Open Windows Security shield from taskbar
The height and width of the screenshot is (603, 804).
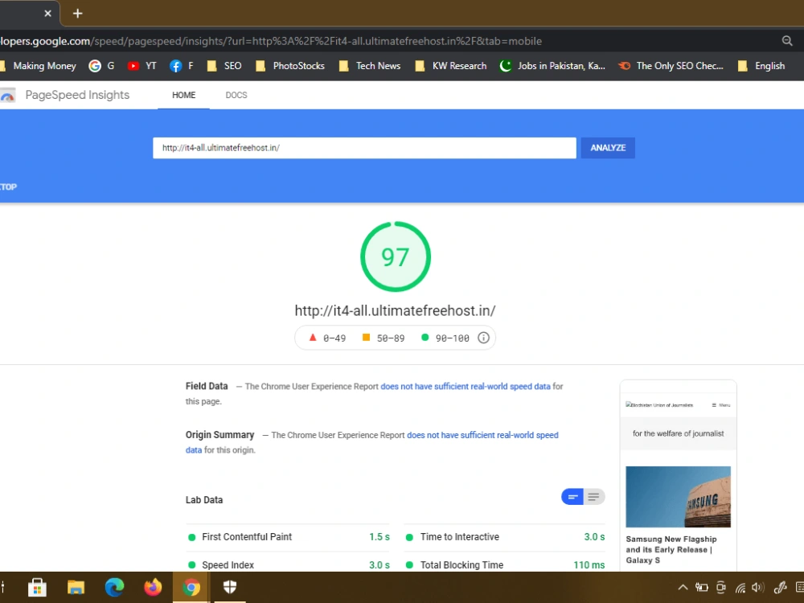230,587
